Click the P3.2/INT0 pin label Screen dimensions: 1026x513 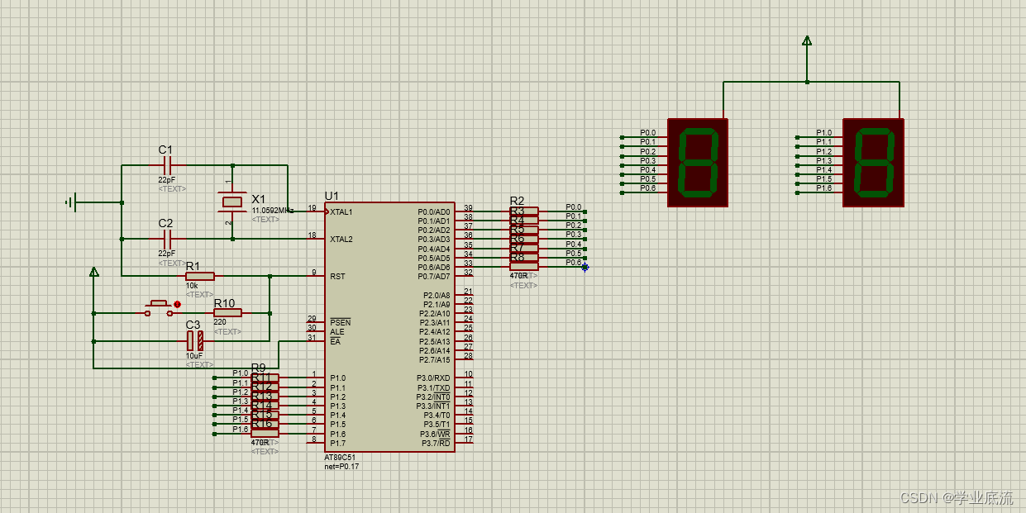click(433, 397)
